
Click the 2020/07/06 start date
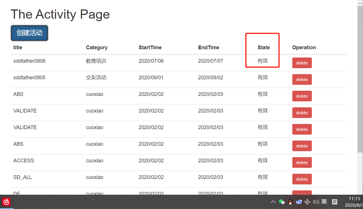coord(151,61)
